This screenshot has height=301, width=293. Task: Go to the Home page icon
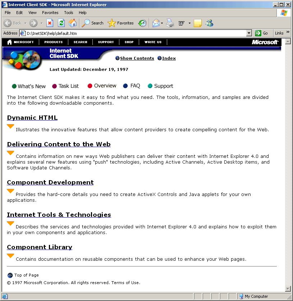tap(73, 23)
